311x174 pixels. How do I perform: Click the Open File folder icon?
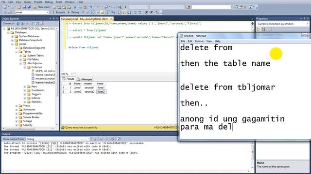[19, 7]
